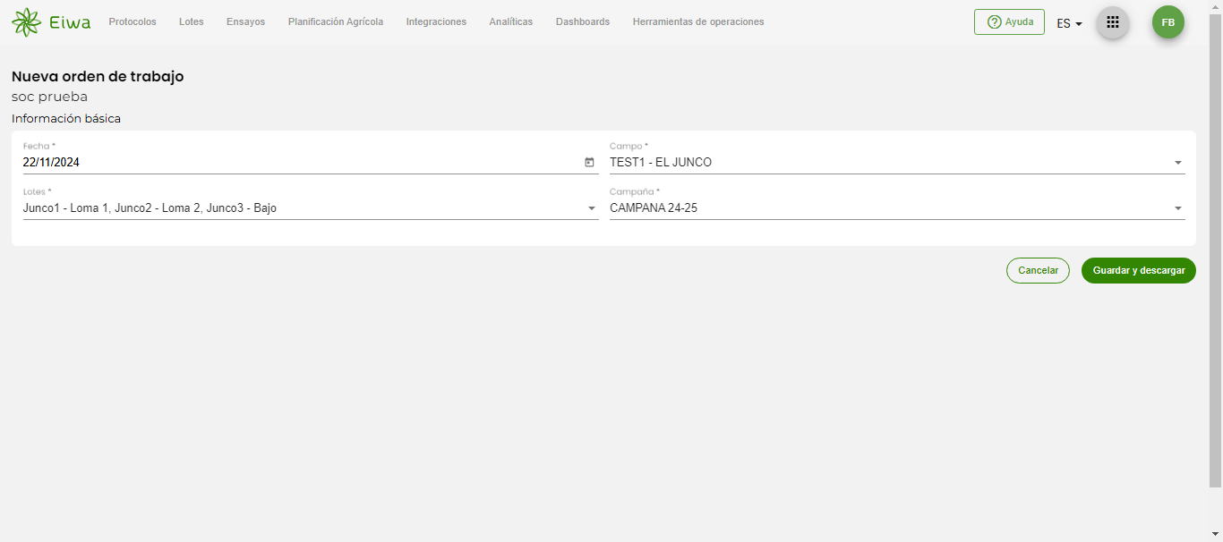Click the Eiwa logo icon
Screen dimensions: 1223x542
(27, 22)
